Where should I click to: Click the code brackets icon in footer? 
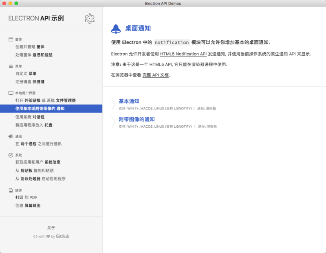tap(35, 236)
